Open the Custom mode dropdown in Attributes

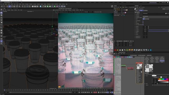[165, 9]
